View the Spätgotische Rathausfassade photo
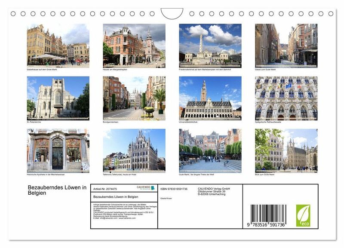 point(286,97)
